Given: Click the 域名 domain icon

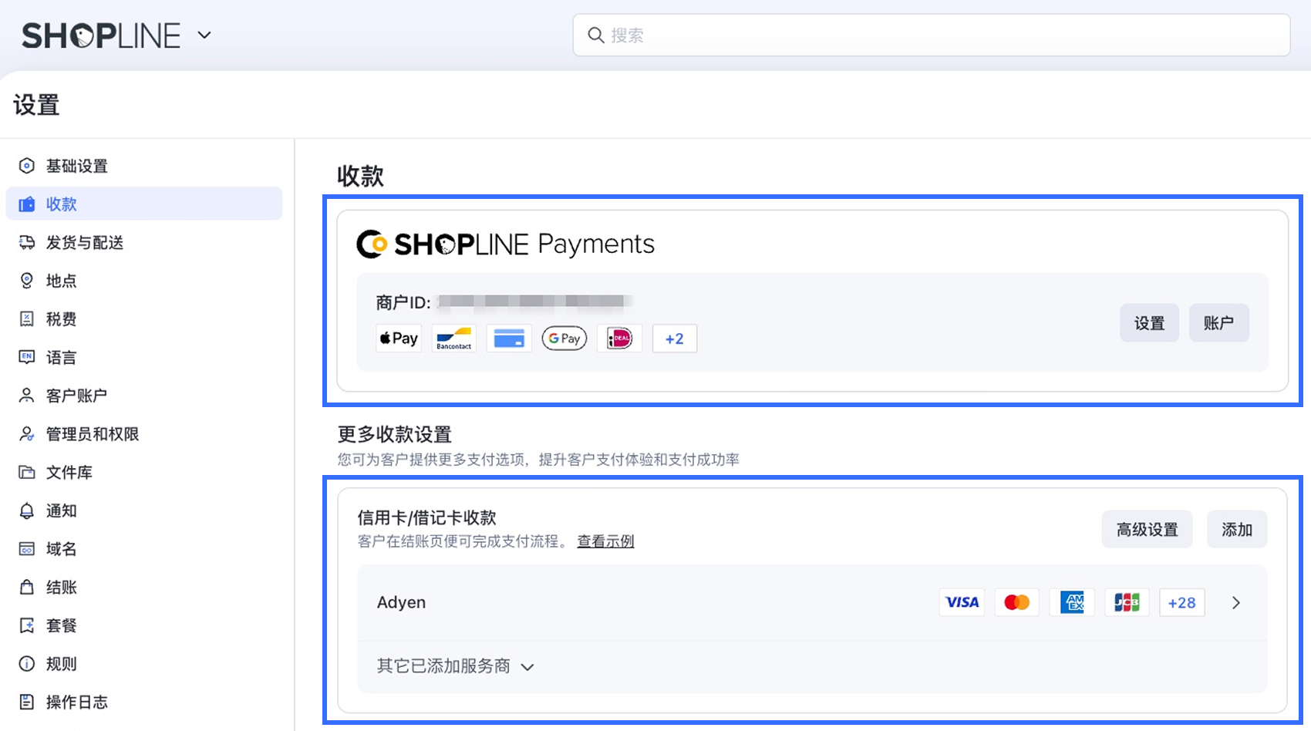Looking at the screenshot, I should coord(27,549).
